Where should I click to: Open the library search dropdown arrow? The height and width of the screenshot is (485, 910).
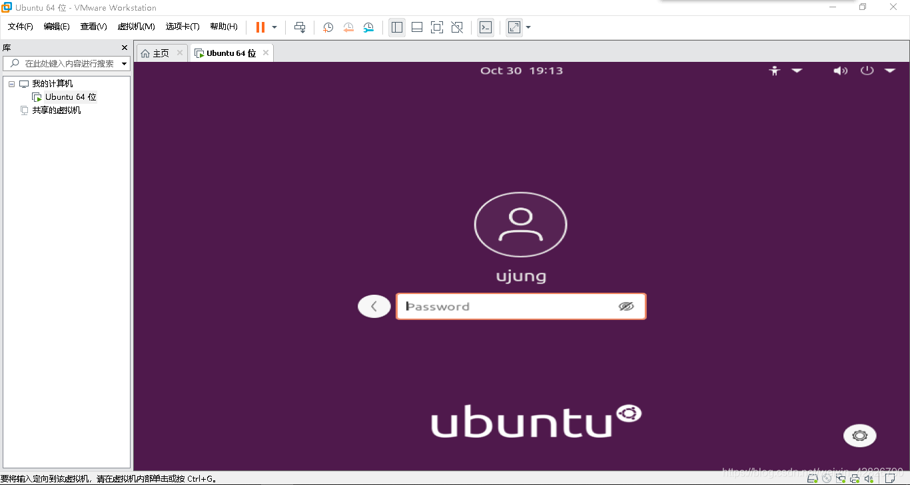[x=125, y=64]
